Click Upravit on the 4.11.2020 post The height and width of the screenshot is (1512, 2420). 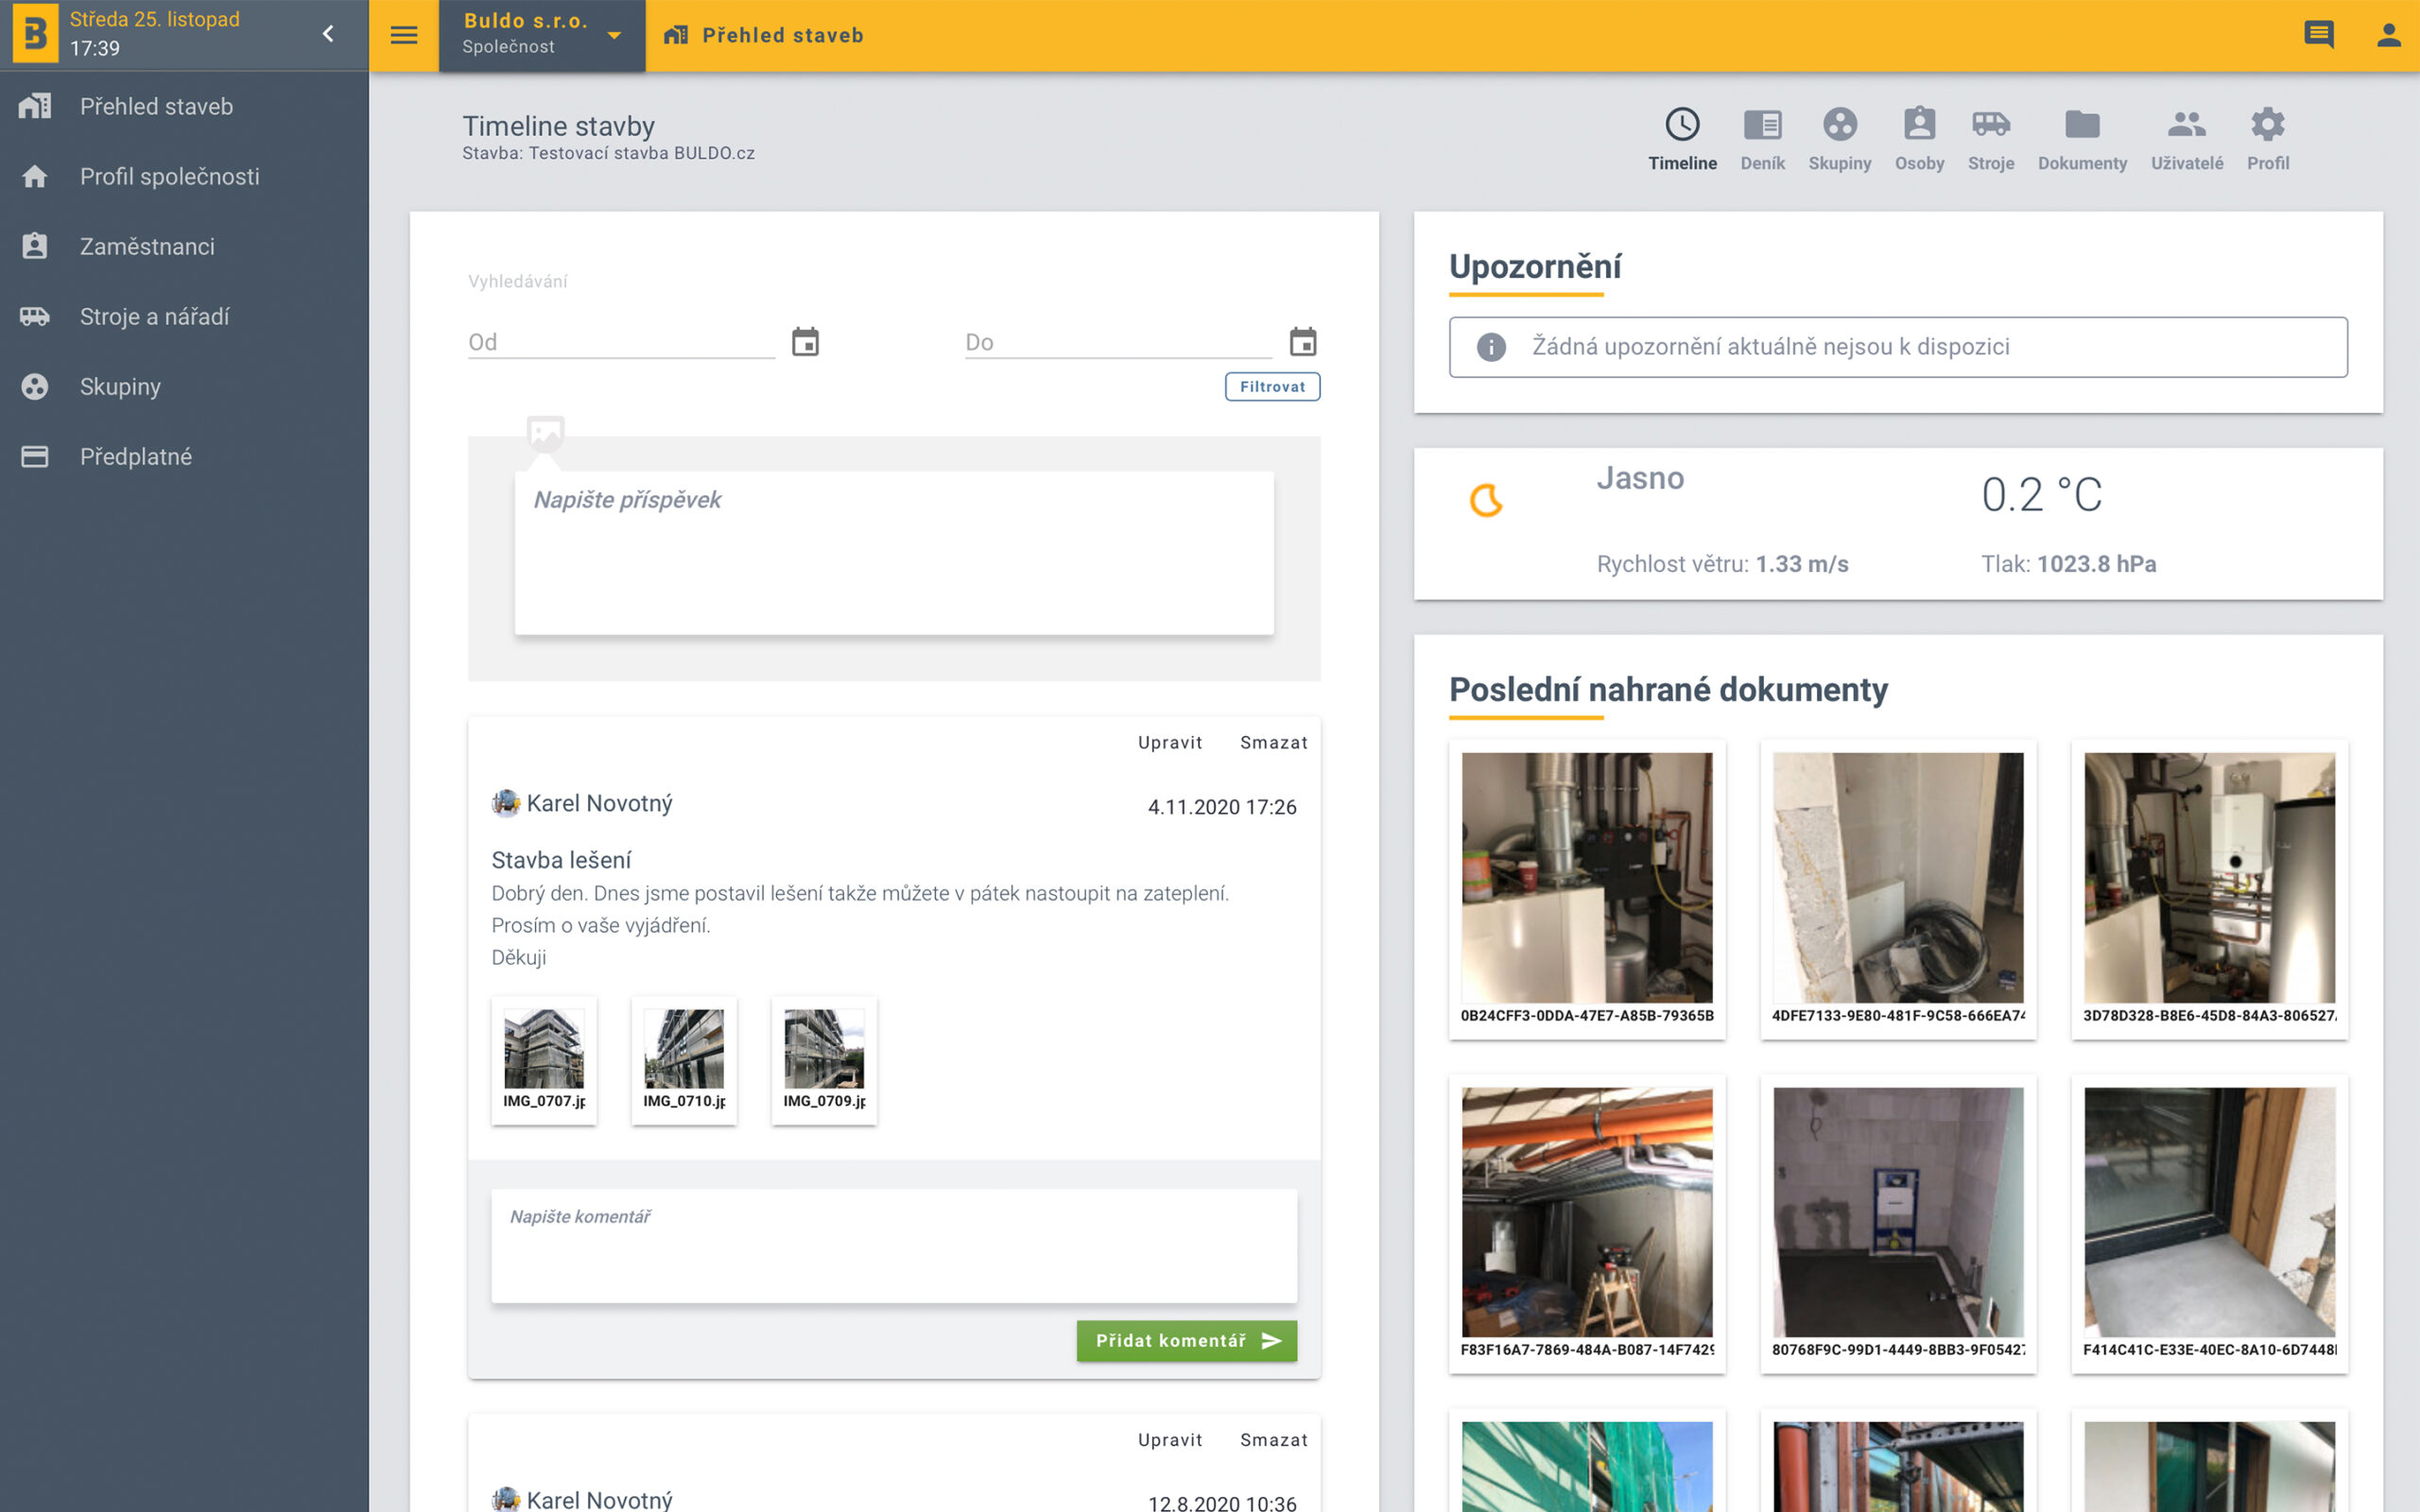[x=1170, y=742]
